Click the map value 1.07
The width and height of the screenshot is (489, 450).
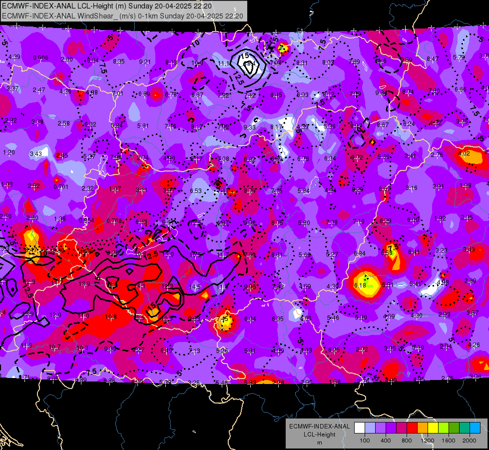coord(115,189)
